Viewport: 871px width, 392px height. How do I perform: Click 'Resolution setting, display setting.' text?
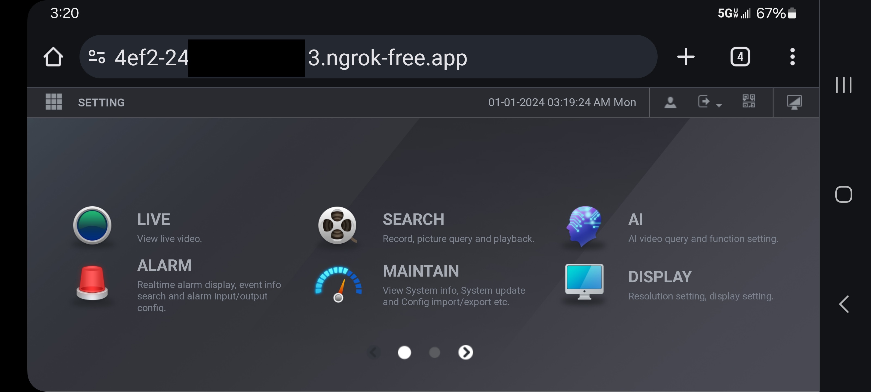(701, 296)
